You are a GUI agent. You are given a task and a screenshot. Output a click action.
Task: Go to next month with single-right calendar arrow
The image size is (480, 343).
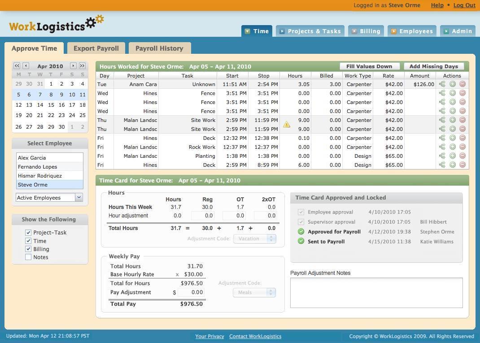pyautogui.click(x=73, y=66)
